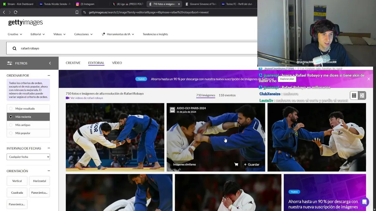Open the chat support bubble icon
The width and height of the screenshot is (376, 211).
[x=364, y=202]
